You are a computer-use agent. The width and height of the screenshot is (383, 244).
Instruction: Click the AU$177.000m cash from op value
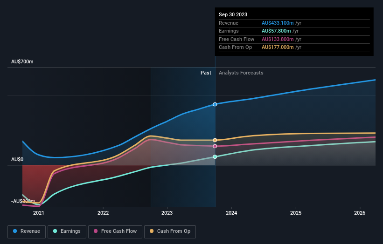[278, 47]
